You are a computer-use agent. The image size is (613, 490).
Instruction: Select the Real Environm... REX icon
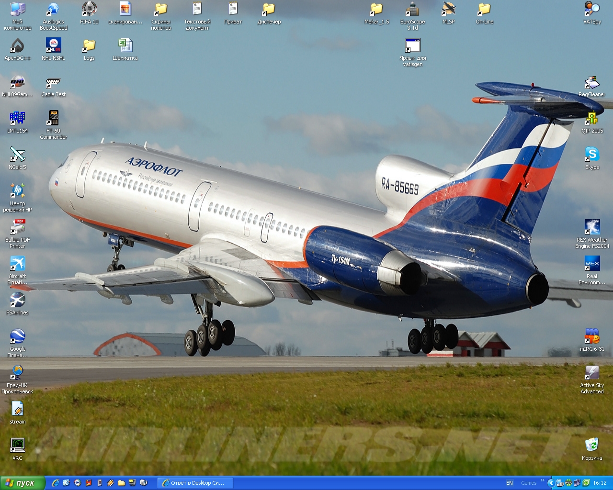(x=592, y=271)
